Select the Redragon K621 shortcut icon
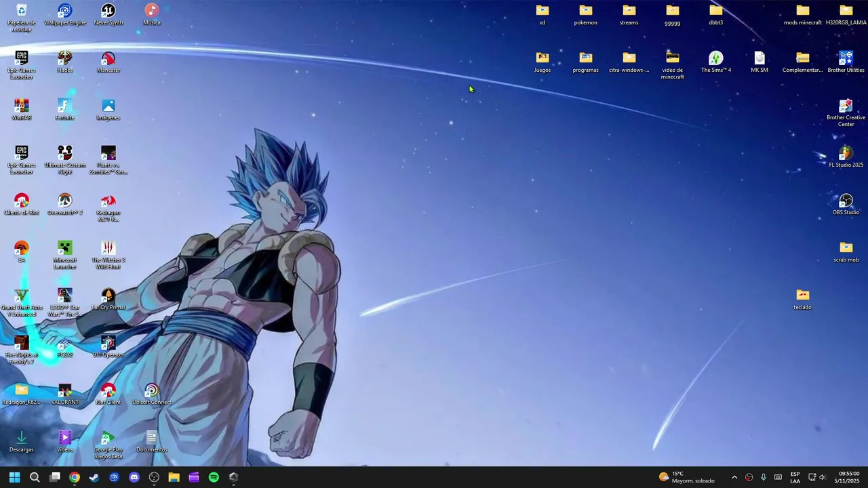 (108, 208)
